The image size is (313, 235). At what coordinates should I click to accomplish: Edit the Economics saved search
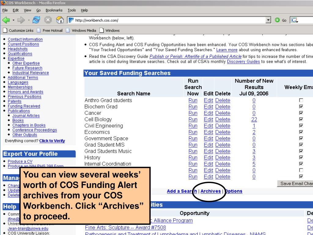pos(208,132)
